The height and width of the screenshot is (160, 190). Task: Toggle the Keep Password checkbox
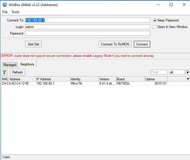point(155,20)
